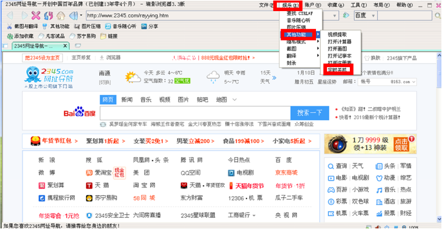Open the 链接 bookmarks folder
Screen dimensions: 443x230
(x=109, y=36)
